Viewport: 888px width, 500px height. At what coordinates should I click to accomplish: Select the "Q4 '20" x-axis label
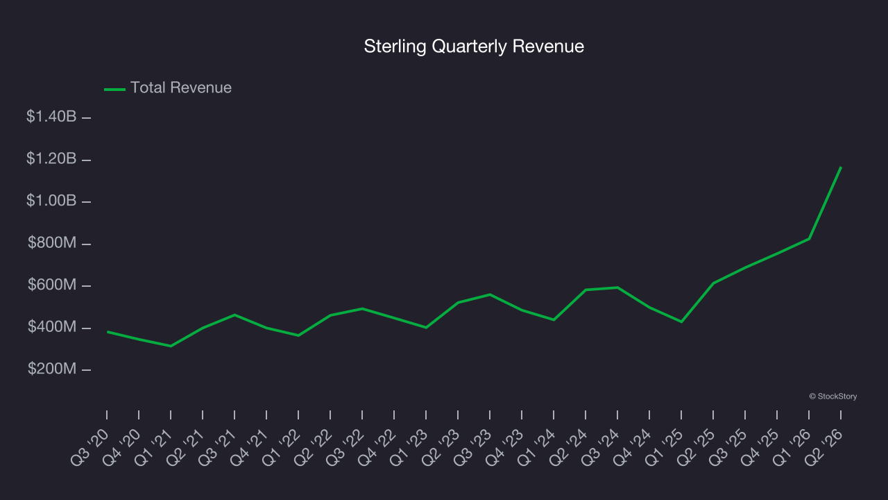coord(123,447)
